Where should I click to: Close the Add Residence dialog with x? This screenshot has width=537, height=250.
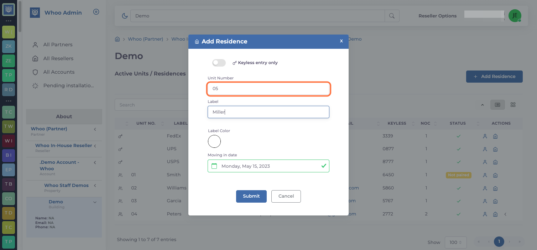pyautogui.click(x=341, y=41)
